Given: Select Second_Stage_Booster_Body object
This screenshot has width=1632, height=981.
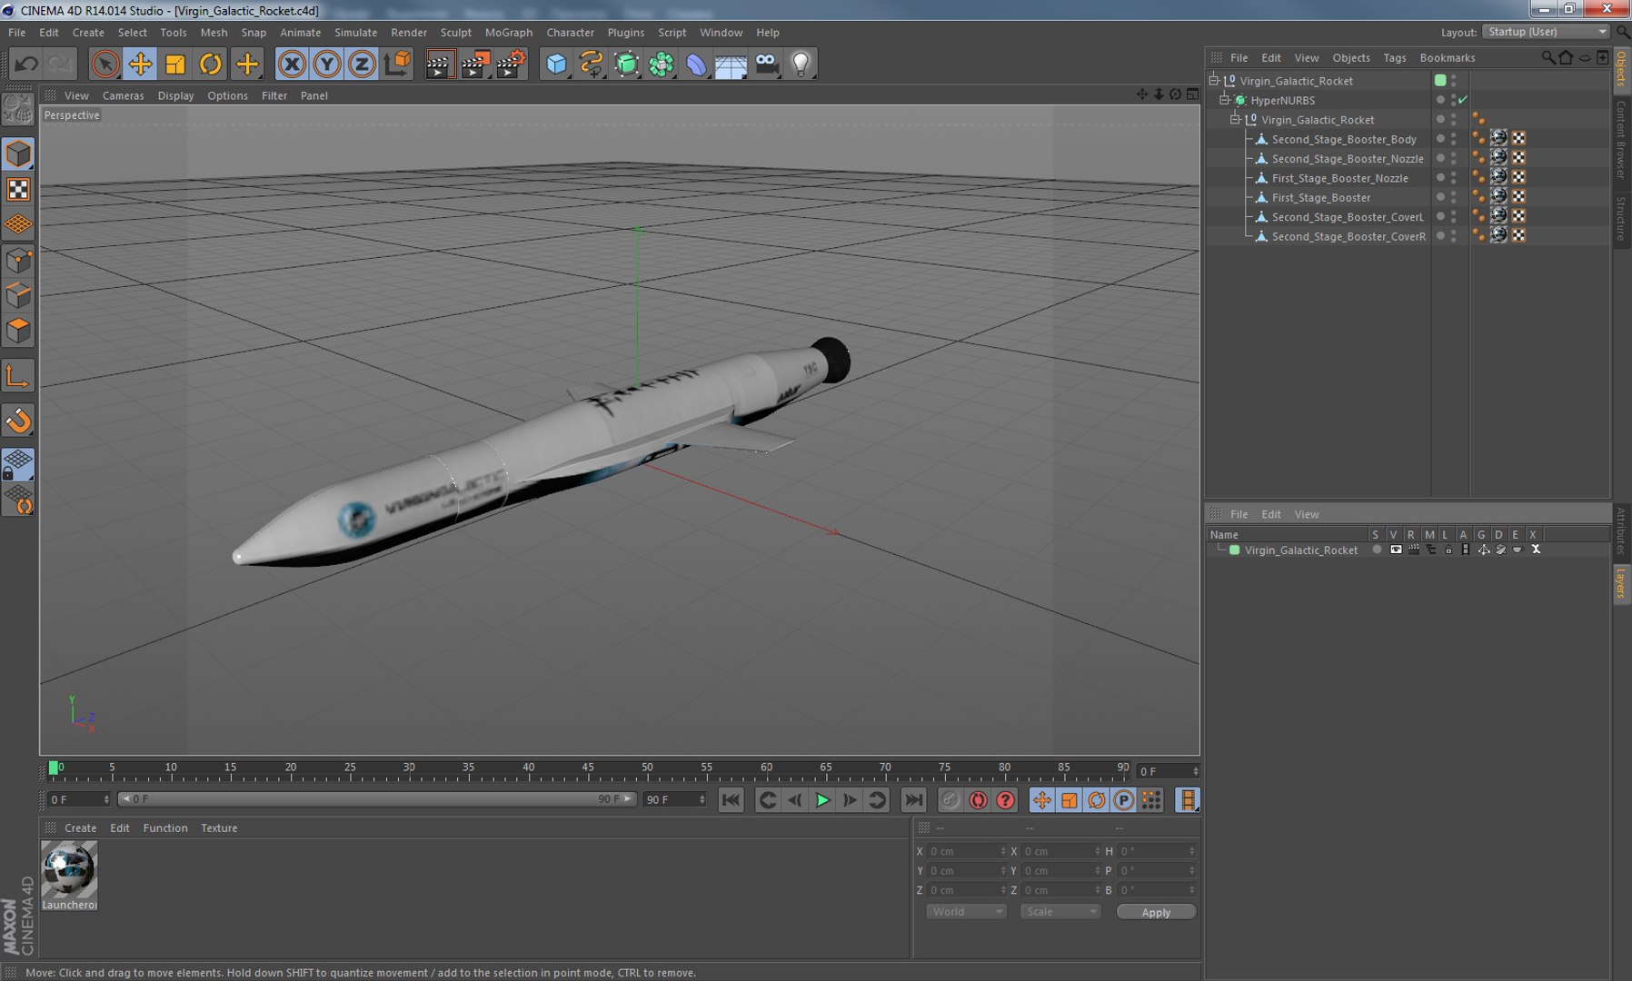Looking at the screenshot, I should click(x=1344, y=139).
